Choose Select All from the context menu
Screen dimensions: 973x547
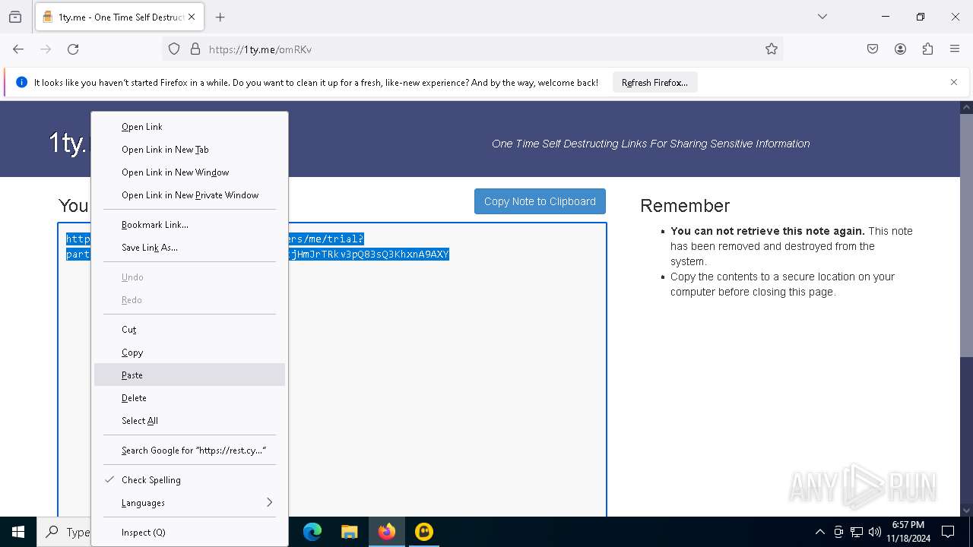pos(189,421)
